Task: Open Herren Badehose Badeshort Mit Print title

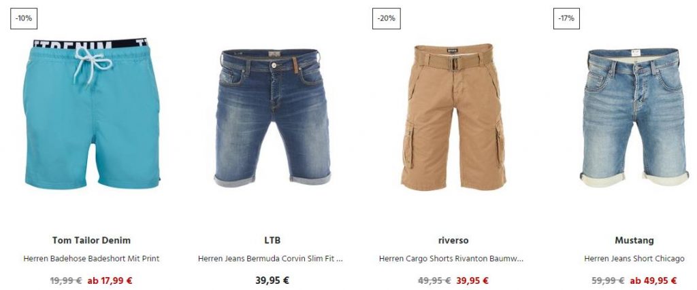Action: point(91,259)
